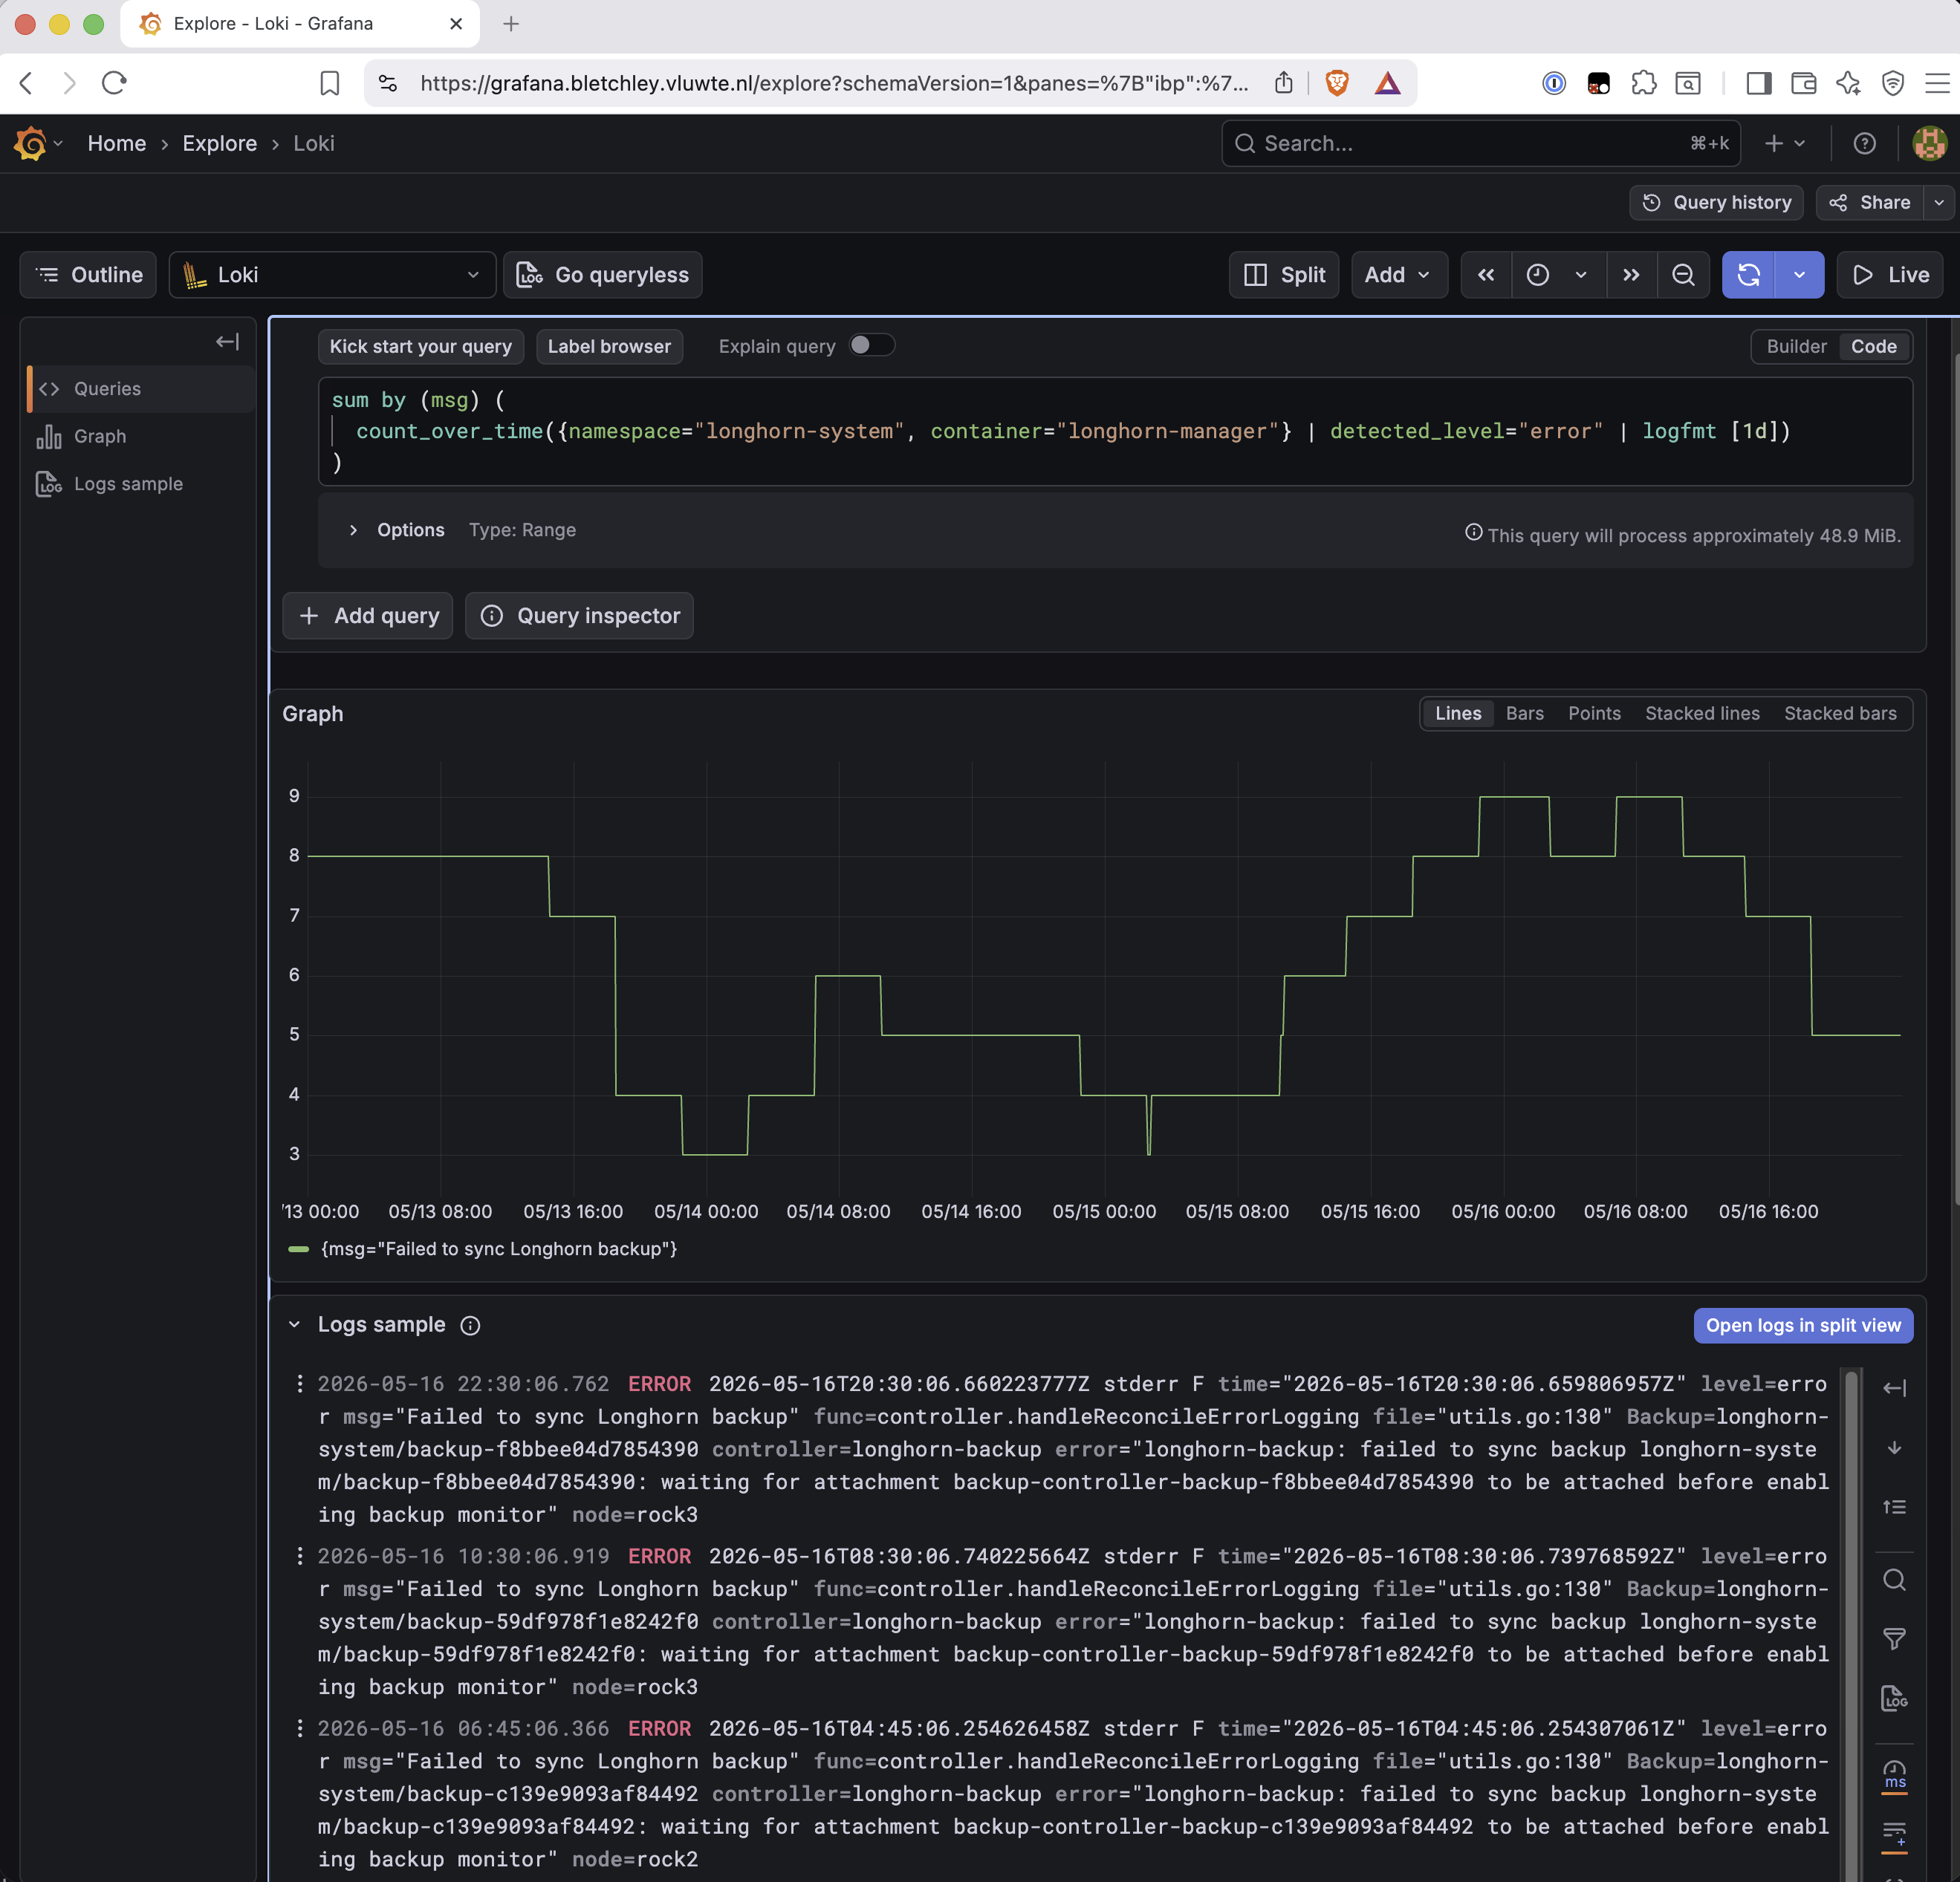1960x1882 pixels.
Task: Open logs filter funnel icon
Action: (1894, 1639)
